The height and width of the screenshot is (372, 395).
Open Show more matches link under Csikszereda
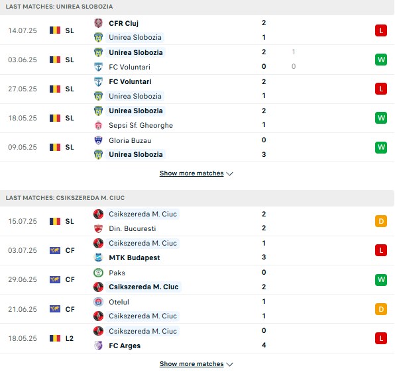pyautogui.click(x=192, y=363)
